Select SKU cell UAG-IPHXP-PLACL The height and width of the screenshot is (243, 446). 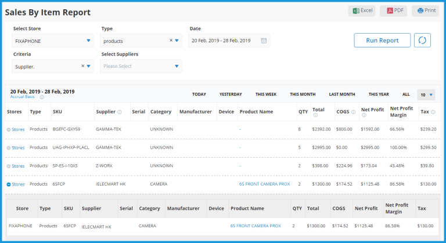pyautogui.click(x=71, y=147)
